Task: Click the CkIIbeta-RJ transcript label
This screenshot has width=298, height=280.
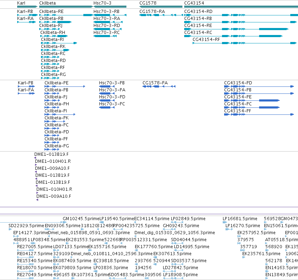Action: (x=51, y=26)
